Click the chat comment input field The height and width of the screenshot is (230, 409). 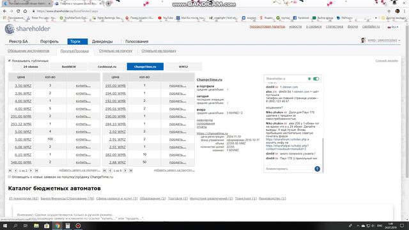pyautogui.click(x=289, y=169)
